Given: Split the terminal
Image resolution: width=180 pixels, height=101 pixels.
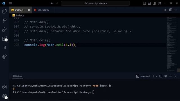Looking at the screenshot, I should click(x=161, y=76).
